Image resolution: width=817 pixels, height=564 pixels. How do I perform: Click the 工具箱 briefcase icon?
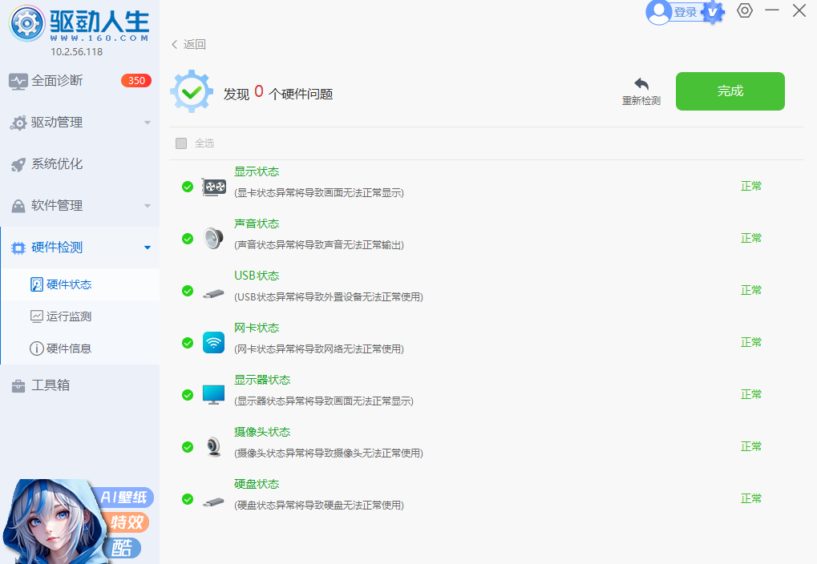(x=18, y=386)
